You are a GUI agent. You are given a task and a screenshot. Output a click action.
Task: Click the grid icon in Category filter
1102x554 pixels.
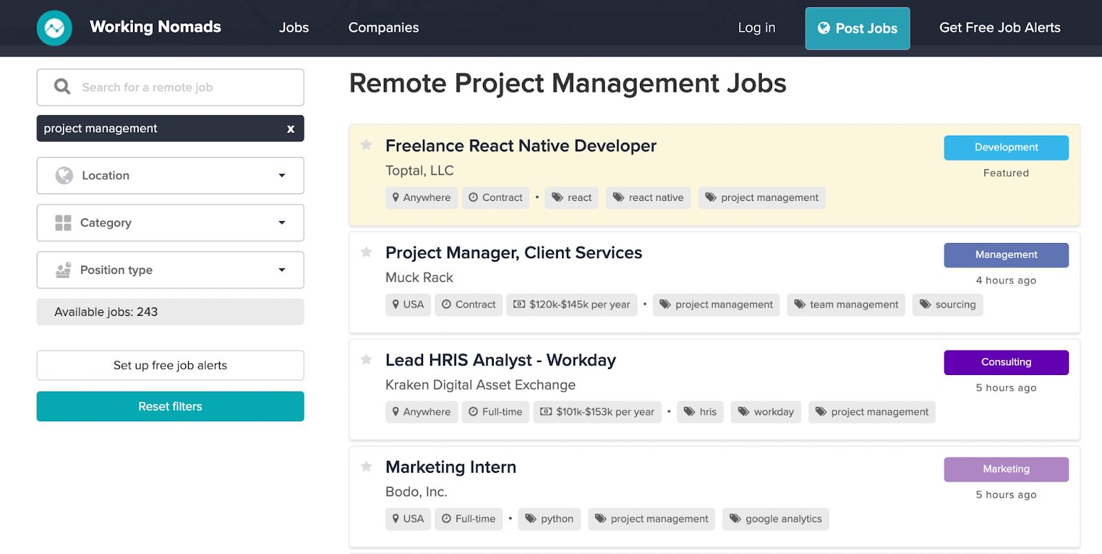(x=63, y=223)
